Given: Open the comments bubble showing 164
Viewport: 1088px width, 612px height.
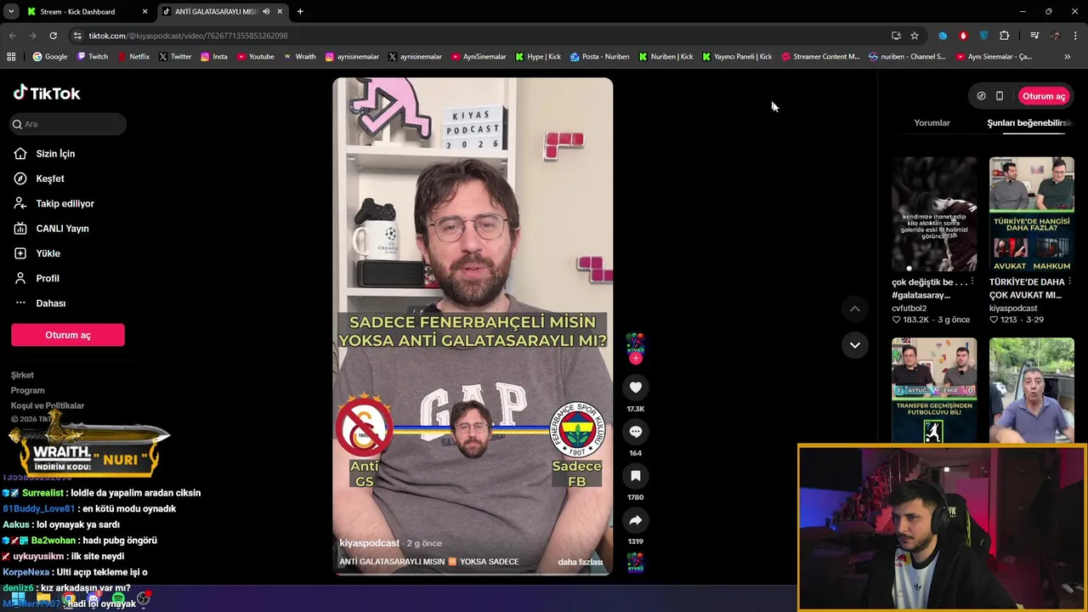Looking at the screenshot, I should click(x=635, y=432).
